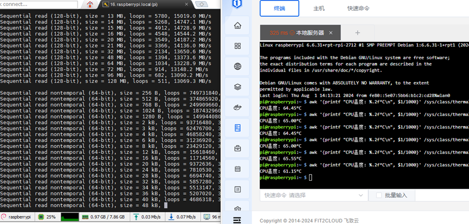Click the nontemporal size = 256 B line
The image size is (469, 224).
pyautogui.click(x=110, y=93)
